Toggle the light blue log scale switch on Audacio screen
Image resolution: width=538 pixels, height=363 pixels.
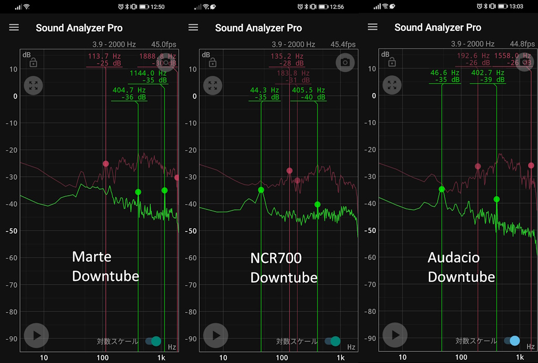click(512, 340)
